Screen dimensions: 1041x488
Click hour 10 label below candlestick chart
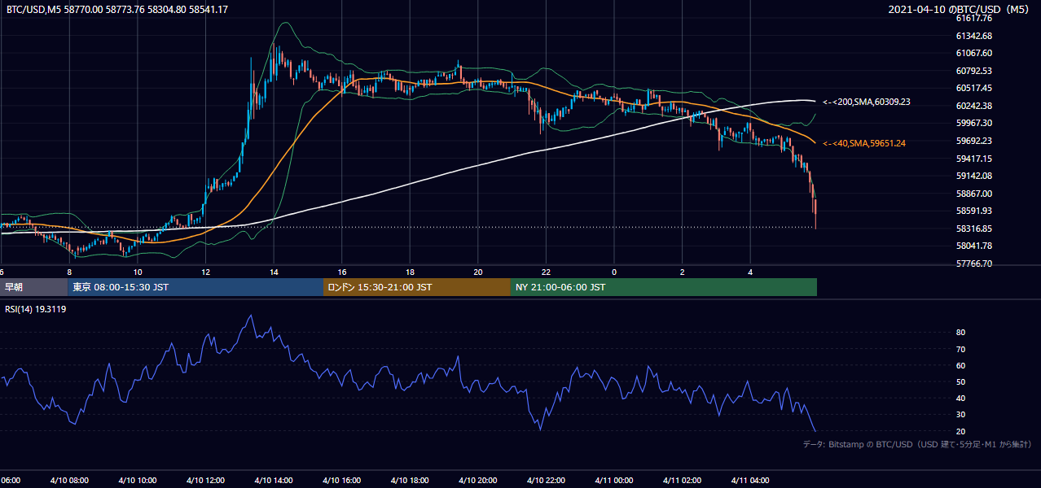pos(138,272)
